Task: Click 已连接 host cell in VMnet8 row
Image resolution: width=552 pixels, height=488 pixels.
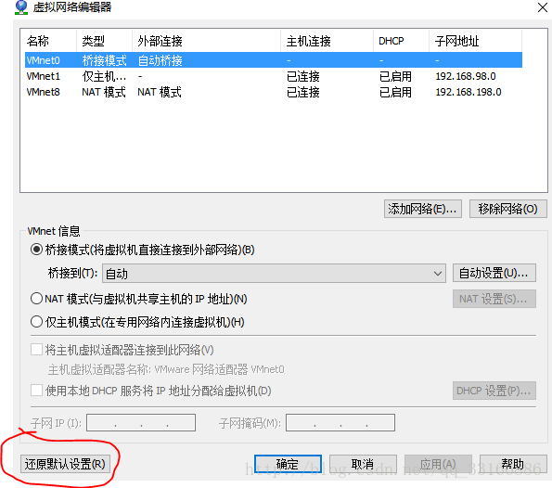Action: (302, 92)
